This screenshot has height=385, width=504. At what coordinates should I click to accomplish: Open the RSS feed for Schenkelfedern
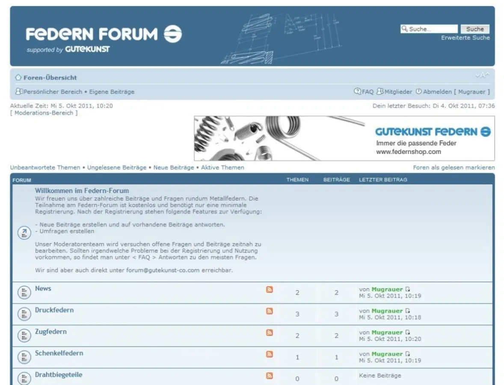pyautogui.click(x=270, y=354)
